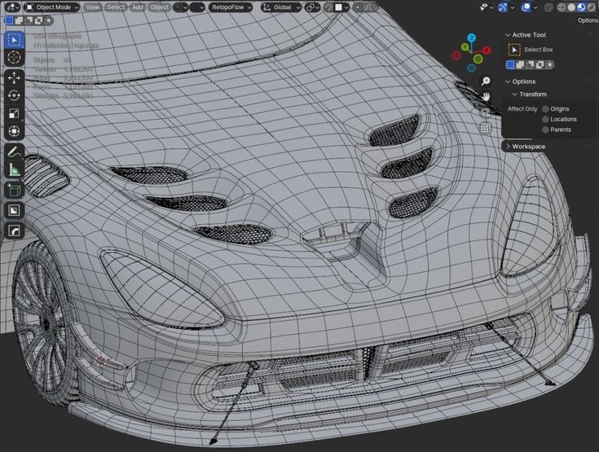The height and width of the screenshot is (452, 599).
Task: Open the Add menu
Action: point(137,7)
